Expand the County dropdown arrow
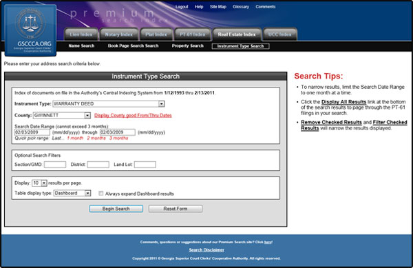413x268 pixels. 87,116
